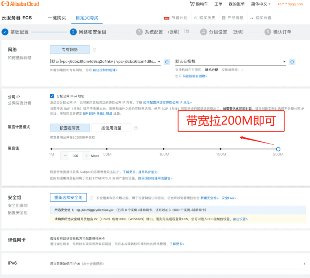The width and height of the screenshot is (310, 278).
Task: Select 按固定带宽 billing mode
Action: [70, 128]
